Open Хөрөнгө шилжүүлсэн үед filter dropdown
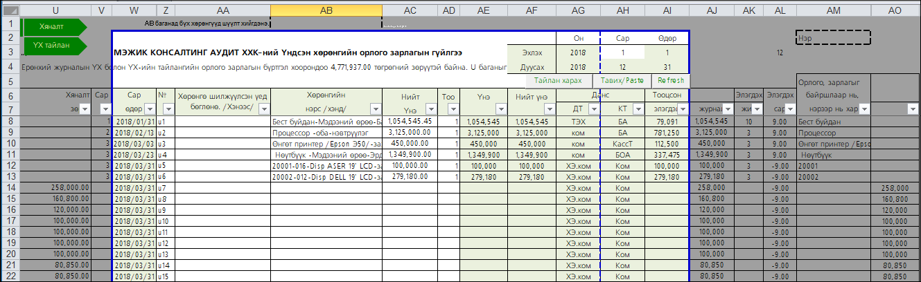 [263, 109]
